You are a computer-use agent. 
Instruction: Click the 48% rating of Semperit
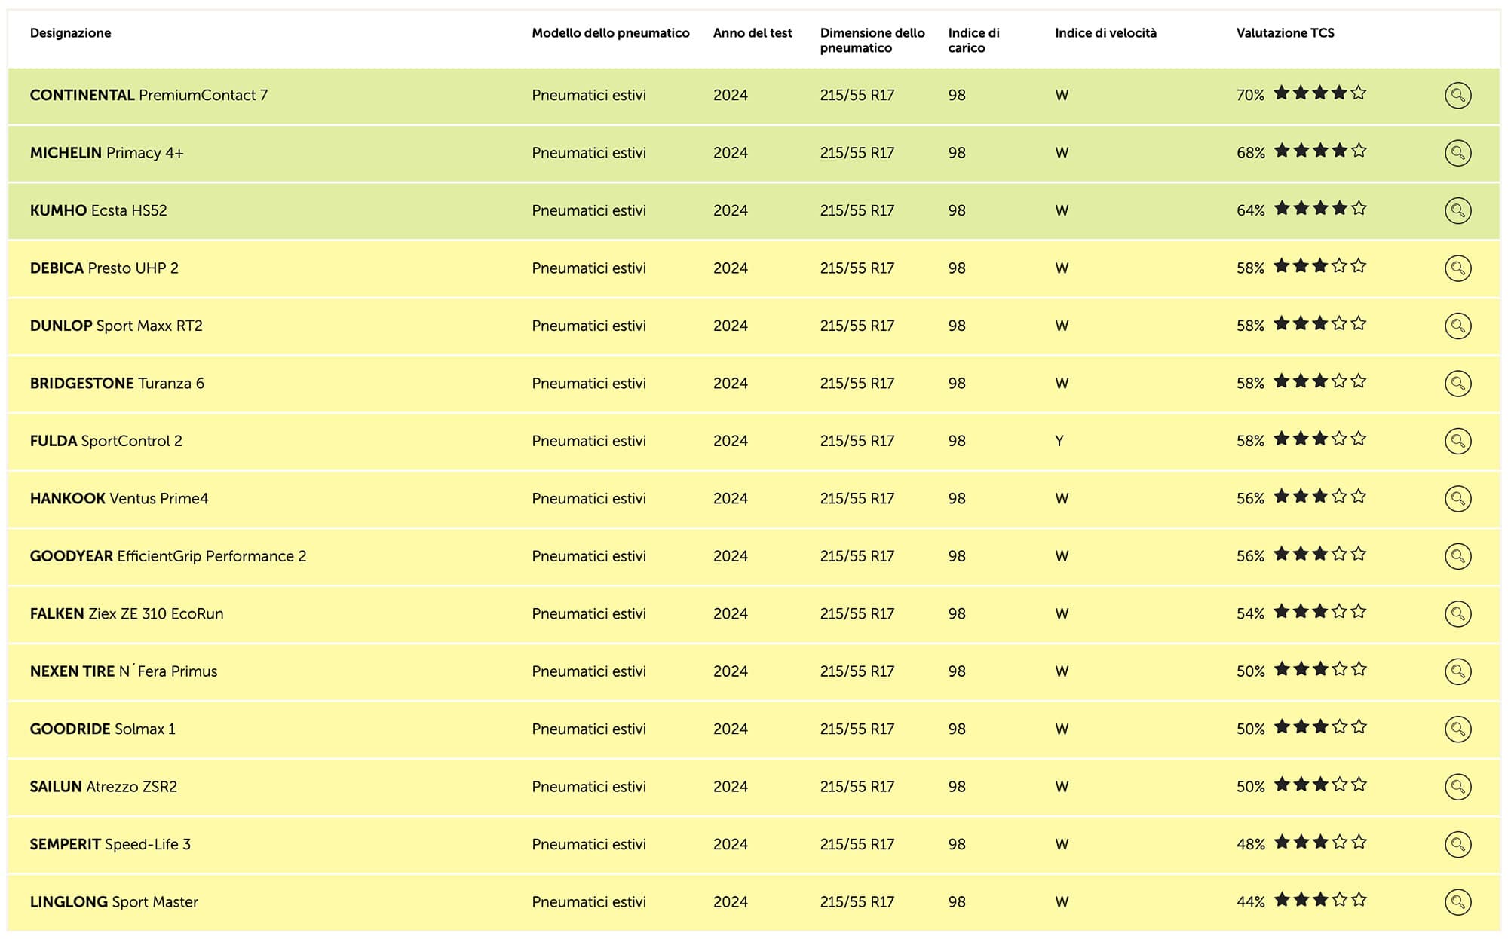pyautogui.click(x=1250, y=845)
